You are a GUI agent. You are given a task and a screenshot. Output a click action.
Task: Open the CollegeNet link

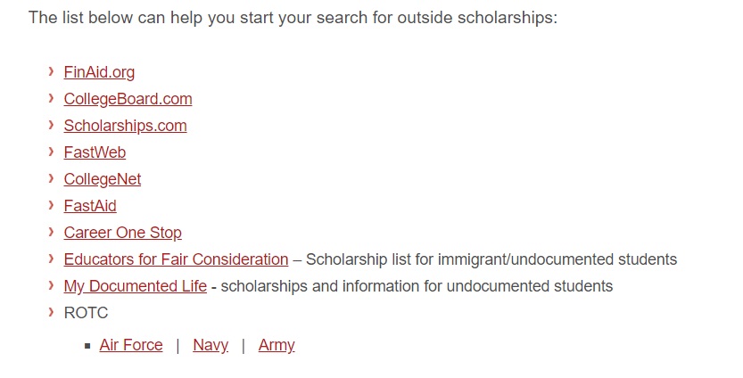pos(103,179)
